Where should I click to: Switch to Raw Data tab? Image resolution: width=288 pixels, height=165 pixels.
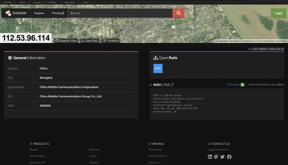90,41
